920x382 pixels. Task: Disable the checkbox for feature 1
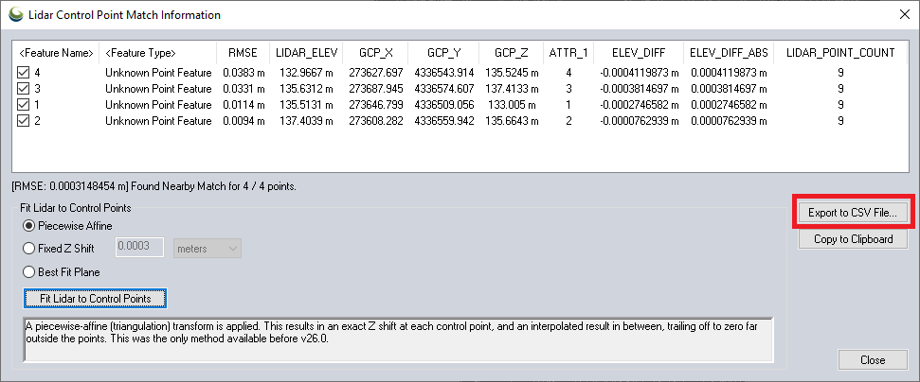pyautogui.click(x=24, y=105)
